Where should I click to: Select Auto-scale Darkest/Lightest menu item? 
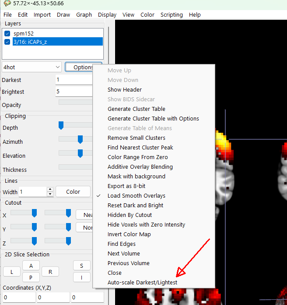click(142, 283)
